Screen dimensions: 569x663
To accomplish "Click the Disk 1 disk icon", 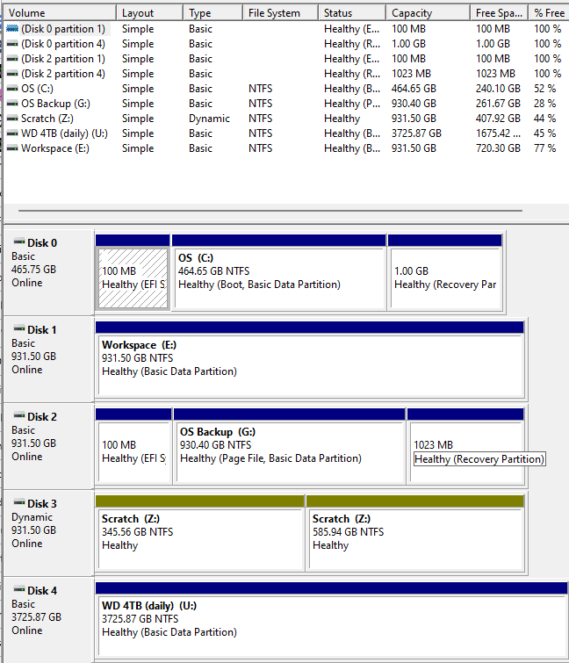I will point(18,329).
